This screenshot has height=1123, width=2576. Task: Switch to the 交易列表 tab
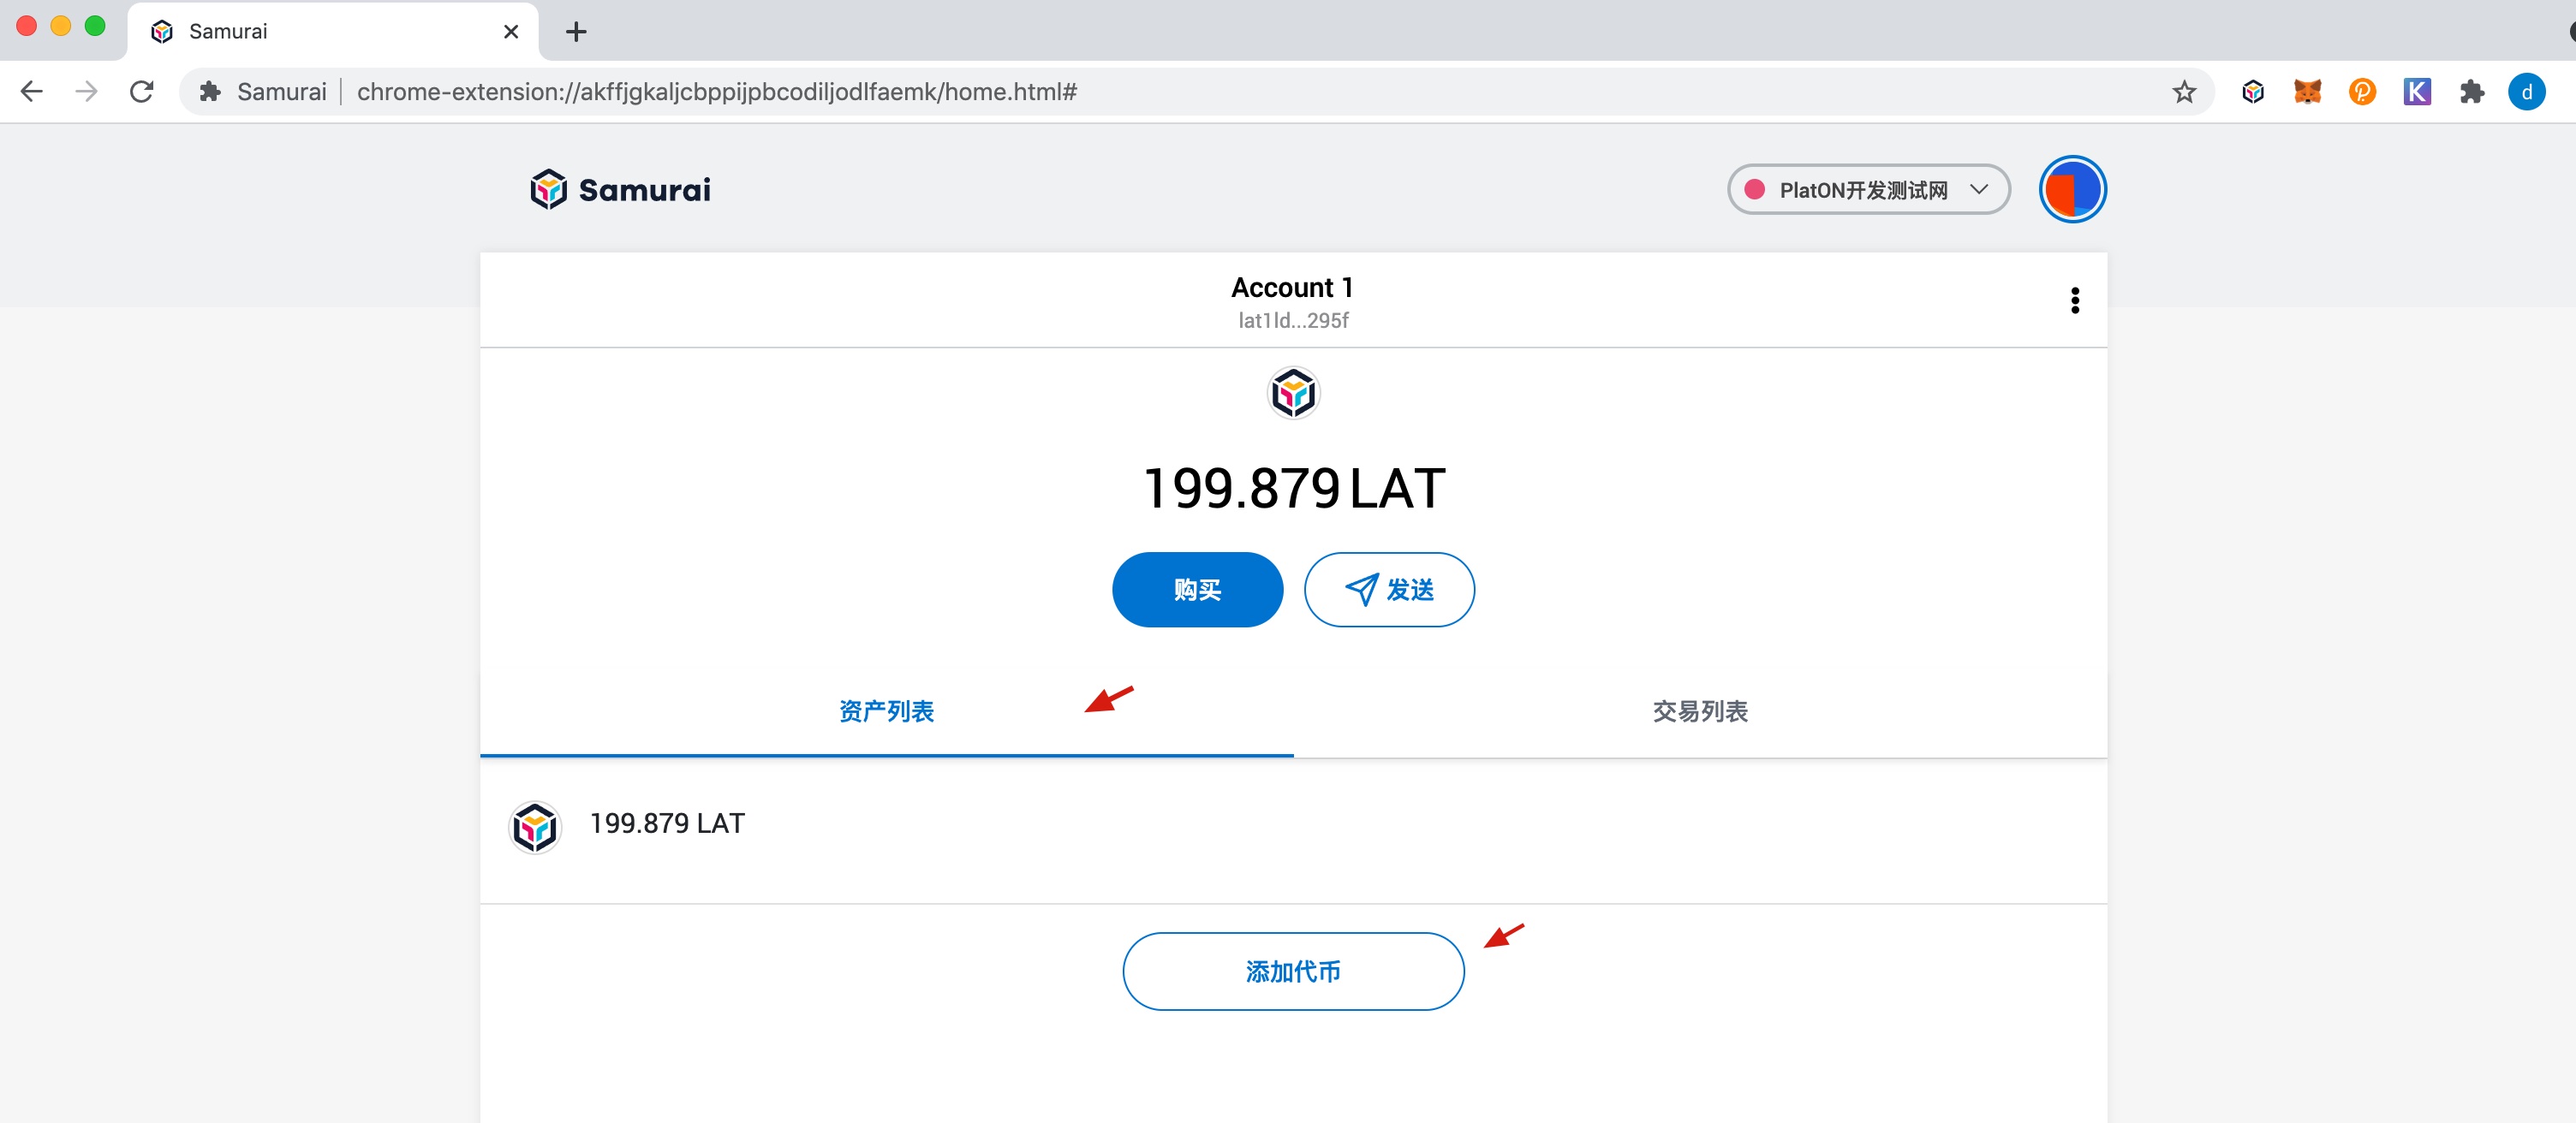(x=1700, y=710)
